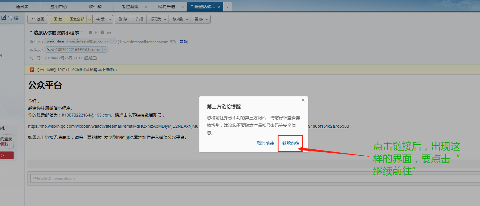This screenshot has height=206, width=480.
Task: Click the red promo icon in yellow banner
Action: 32,70
